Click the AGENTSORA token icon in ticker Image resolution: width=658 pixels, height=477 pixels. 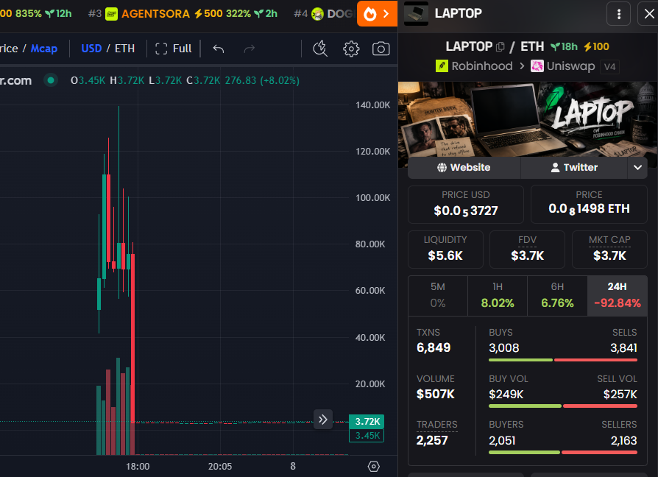pyautogui.click(x=111, y=14)
